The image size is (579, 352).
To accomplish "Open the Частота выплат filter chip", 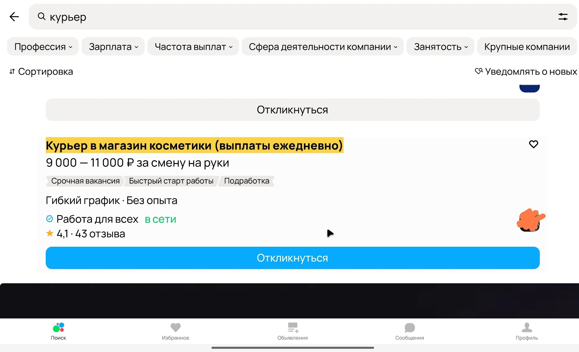I will (x=193, y=46).
